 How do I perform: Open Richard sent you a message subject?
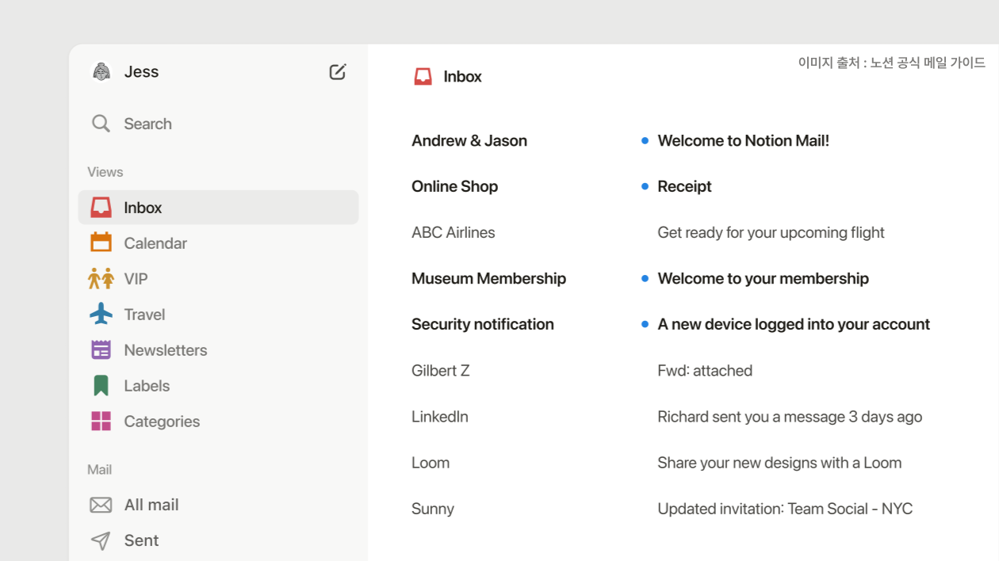(790, 417)
